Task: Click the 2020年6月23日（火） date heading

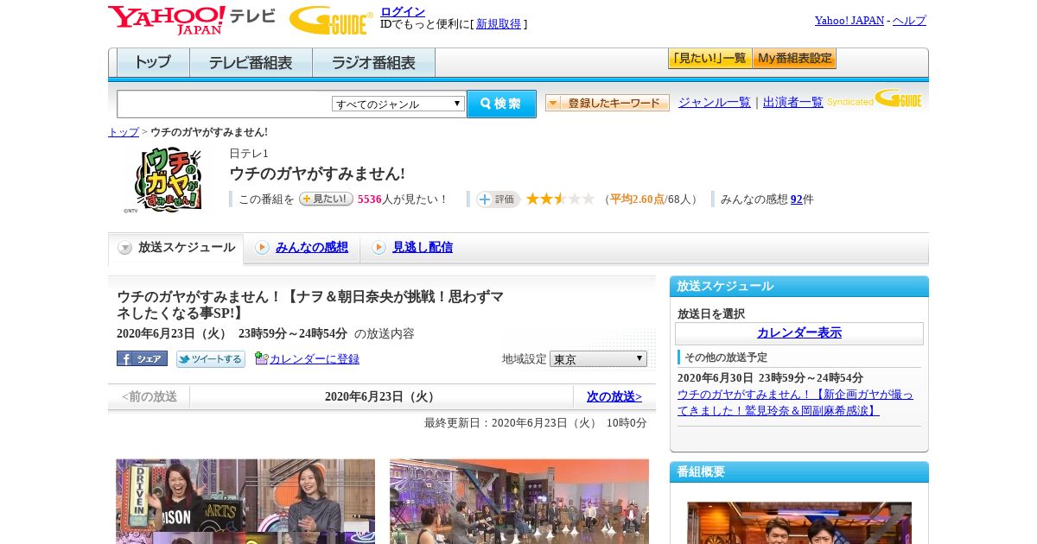Action: click(381, 396)
